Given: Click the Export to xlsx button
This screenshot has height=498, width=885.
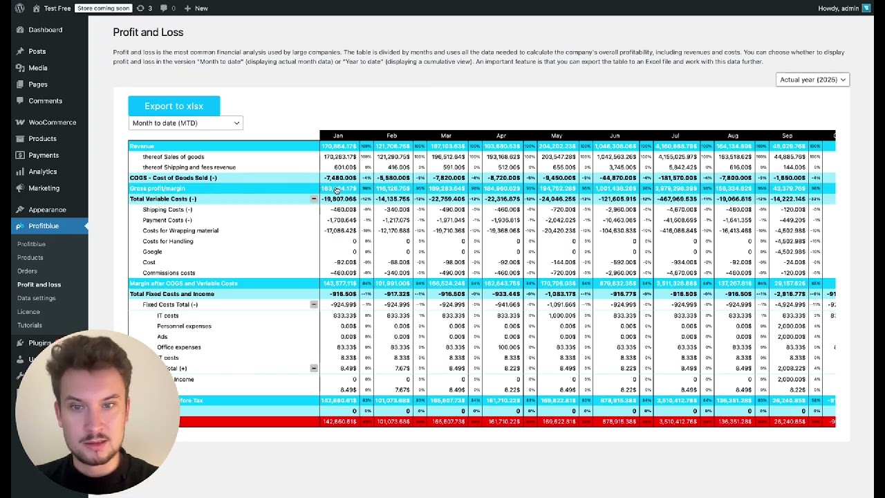Looking at the screenshot, I should pos(174,106).
